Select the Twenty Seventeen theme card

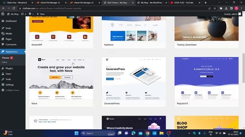(207, 32)
